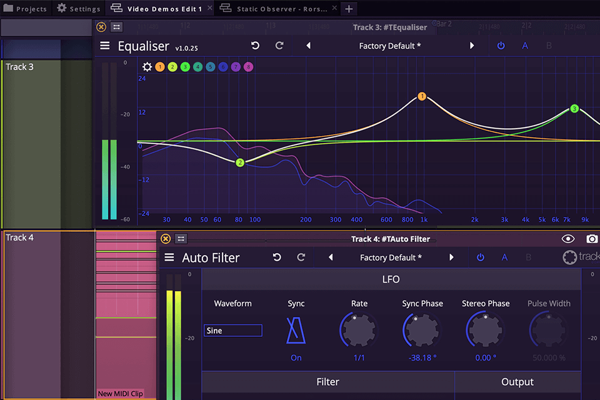Click the Auto Filter redo arrow
600x400 pixels.
pyautogui.click(x=301, y=257)
